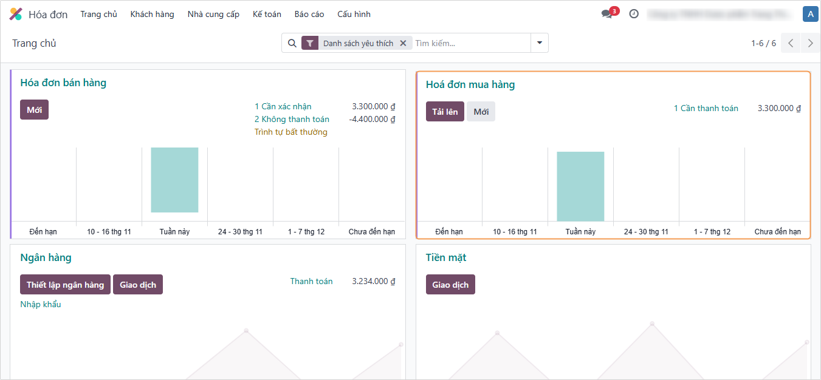
Task: Open the Kế toán menu
Action: pos(267,14)
